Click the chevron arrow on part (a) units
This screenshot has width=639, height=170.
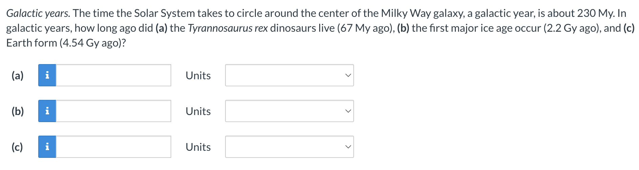[x=348, y=75]
